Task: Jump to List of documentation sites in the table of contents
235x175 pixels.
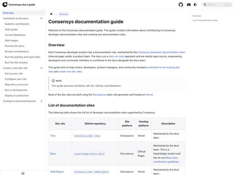Action: point(205,20)
